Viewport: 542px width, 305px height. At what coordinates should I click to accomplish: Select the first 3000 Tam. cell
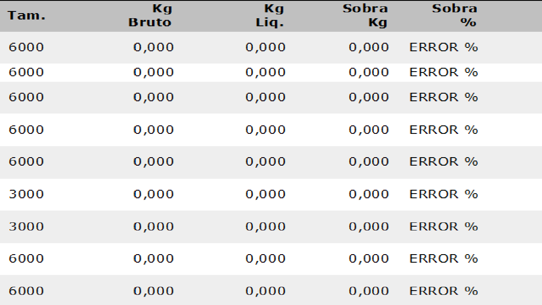tap(26, 194)
